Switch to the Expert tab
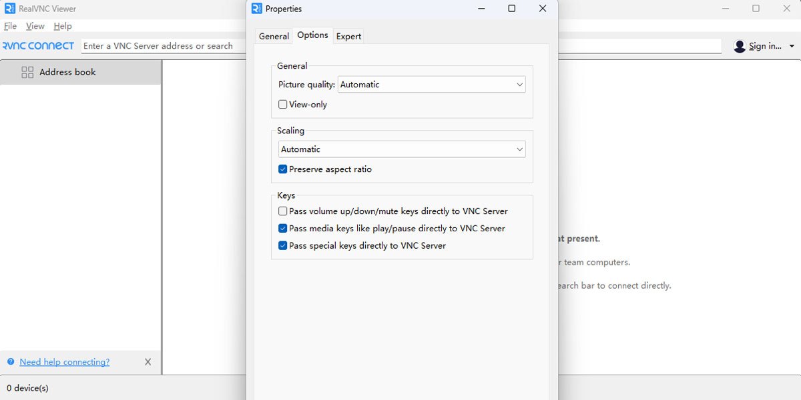The width and height of the screenshot is (801, 400). tap(348, 36)
